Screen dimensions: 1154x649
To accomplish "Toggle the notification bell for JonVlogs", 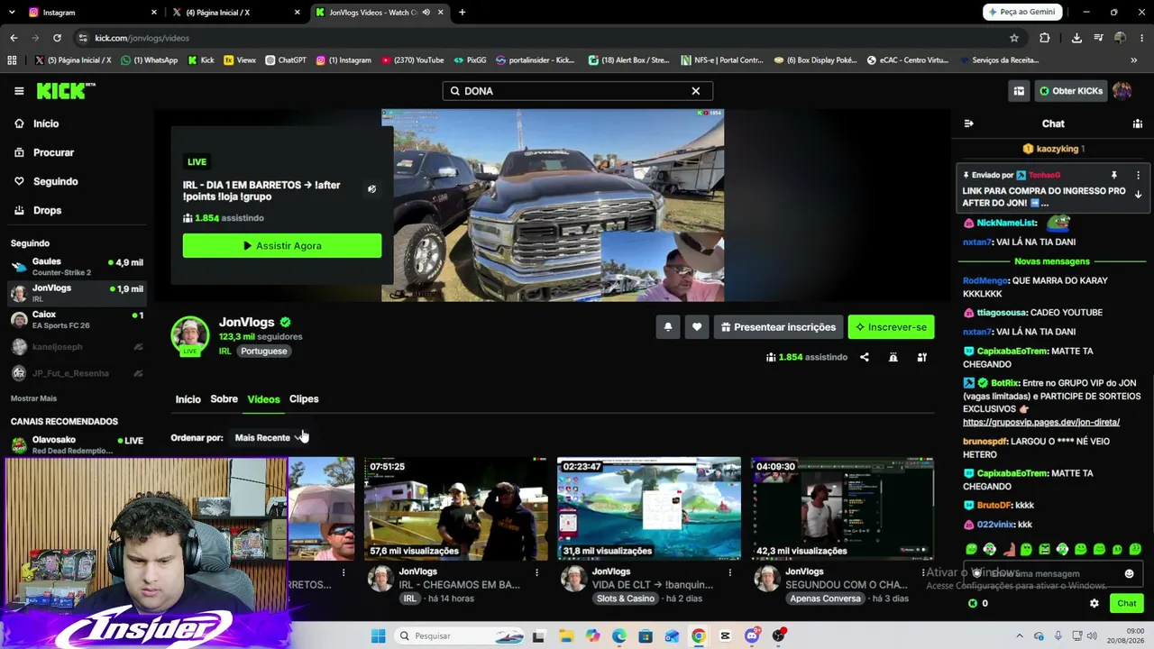I will click(667, 327).
